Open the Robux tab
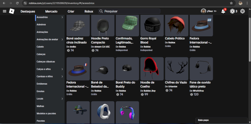 [x=89, y=11]
